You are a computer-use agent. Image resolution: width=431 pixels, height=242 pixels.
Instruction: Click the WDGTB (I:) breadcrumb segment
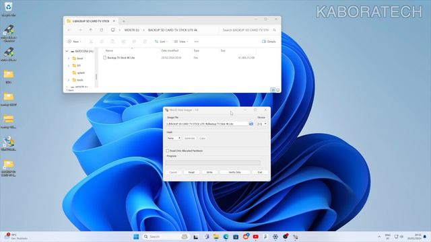tap(132, 30)
